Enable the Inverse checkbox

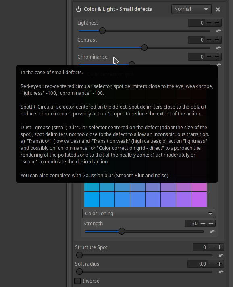point(77,281)
